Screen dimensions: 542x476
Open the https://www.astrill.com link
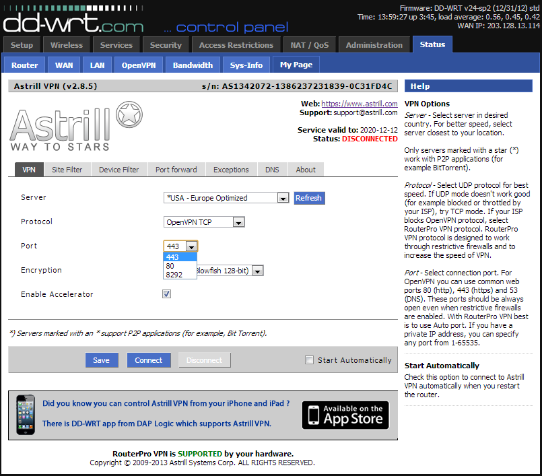[360, 104]
